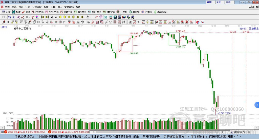This screenshot has width=259, height=139.
Task: Click the 客服 button in title bar
Action: (211, 2)
